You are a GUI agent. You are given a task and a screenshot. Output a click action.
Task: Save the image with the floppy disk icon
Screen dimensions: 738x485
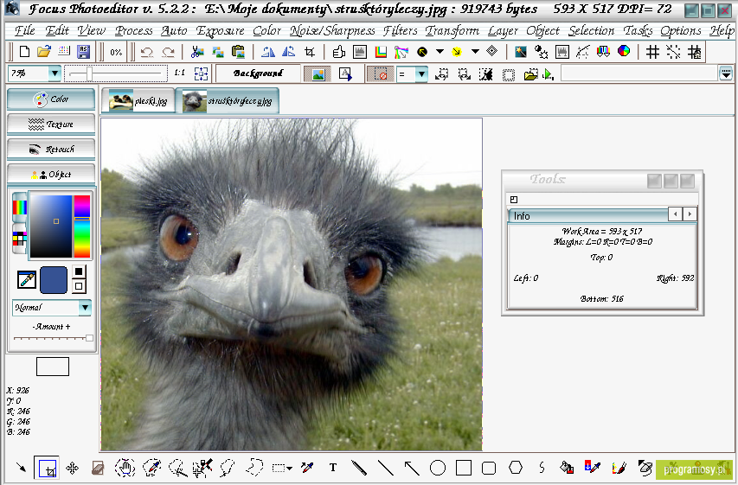tap(83, 52)
